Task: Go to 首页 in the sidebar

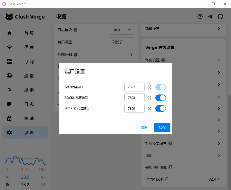Action: tap(26, 33)
